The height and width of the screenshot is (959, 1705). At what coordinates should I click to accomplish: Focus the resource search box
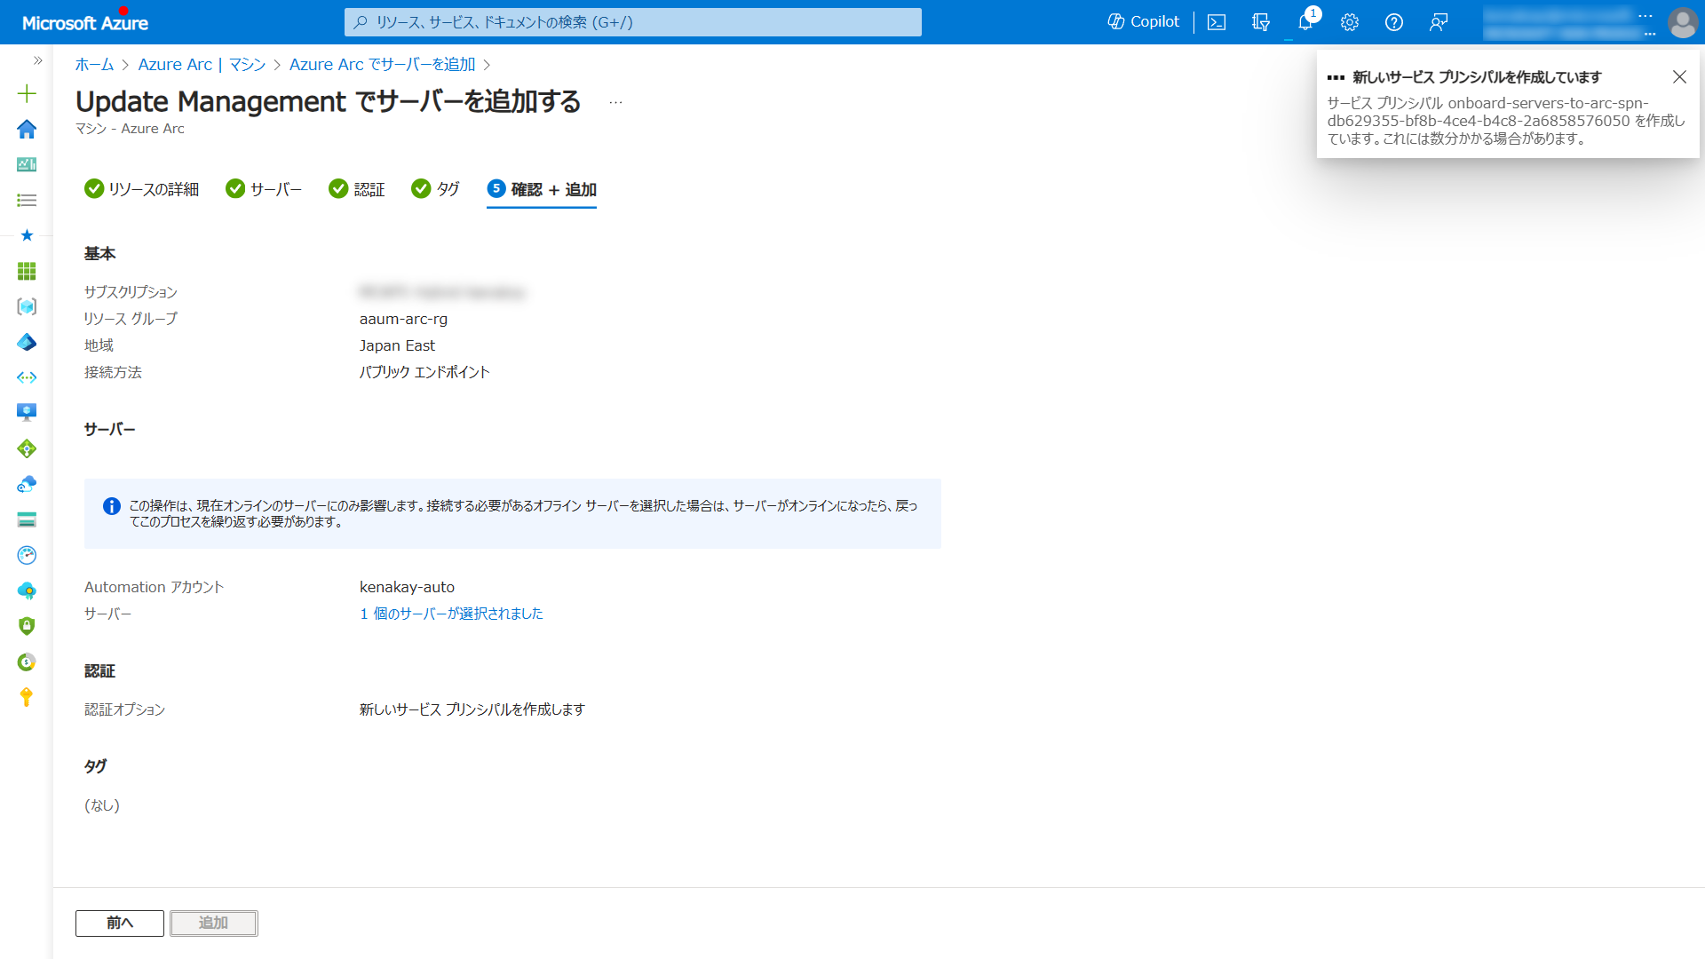(633, 22)
